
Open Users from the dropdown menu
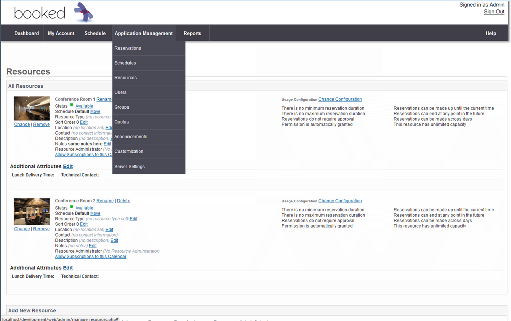click(x=121, y=93)
